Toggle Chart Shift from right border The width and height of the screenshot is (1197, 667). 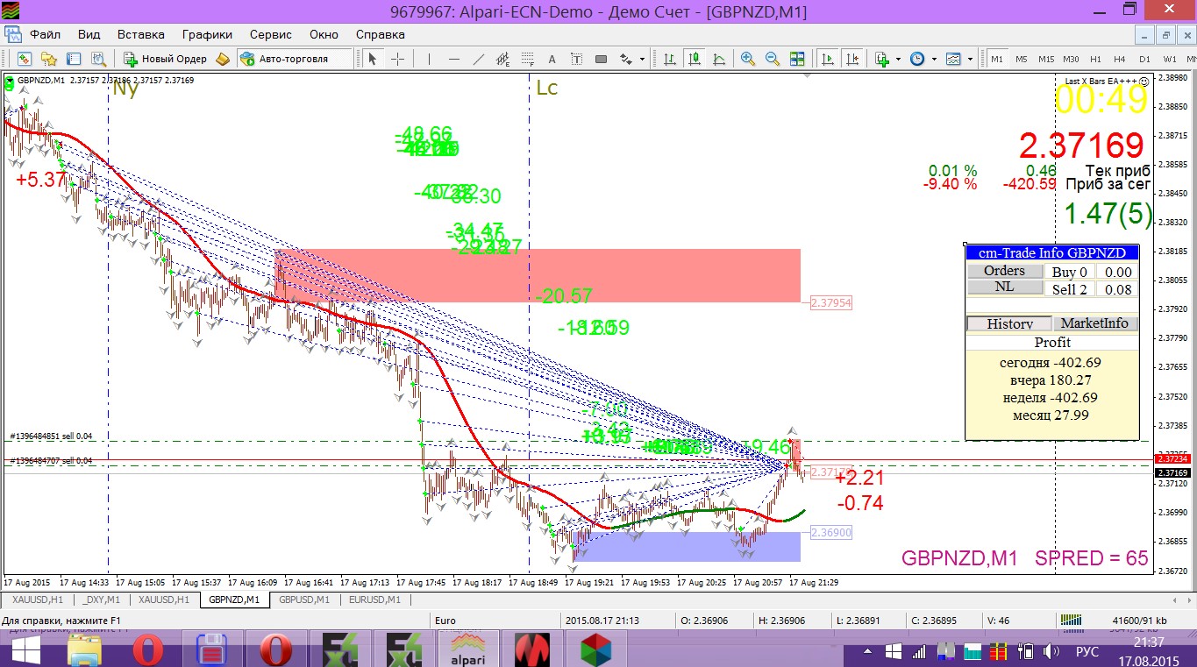(851, 59)
